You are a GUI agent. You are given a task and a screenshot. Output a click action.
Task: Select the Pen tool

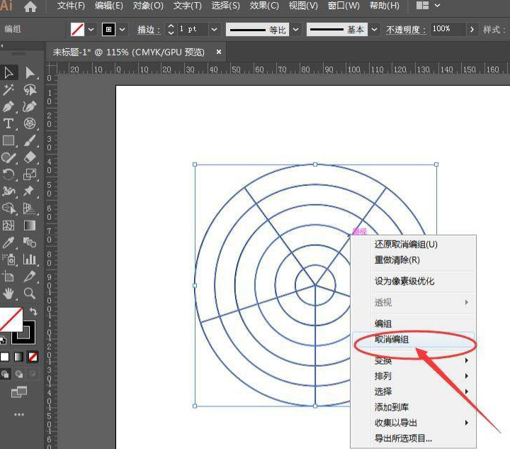coord(8,106)
